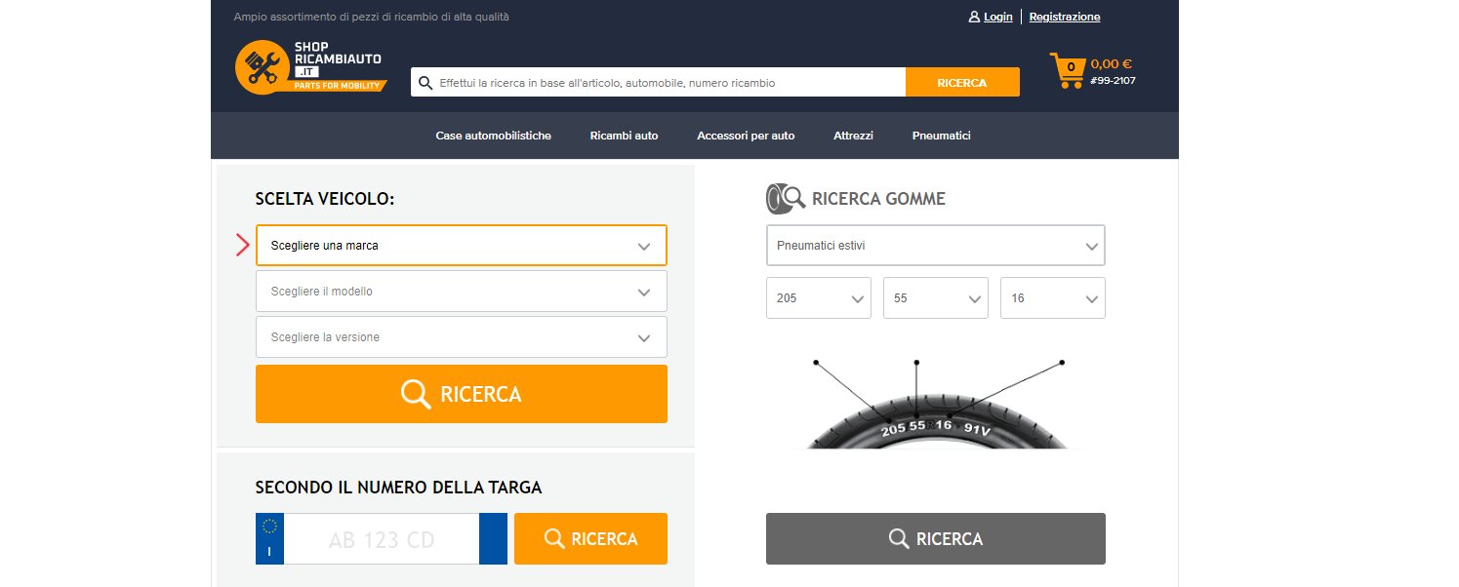Click the AB 123 CD license plate input field
Viewport: 1459px width, 587px height.
click(381, 538)
